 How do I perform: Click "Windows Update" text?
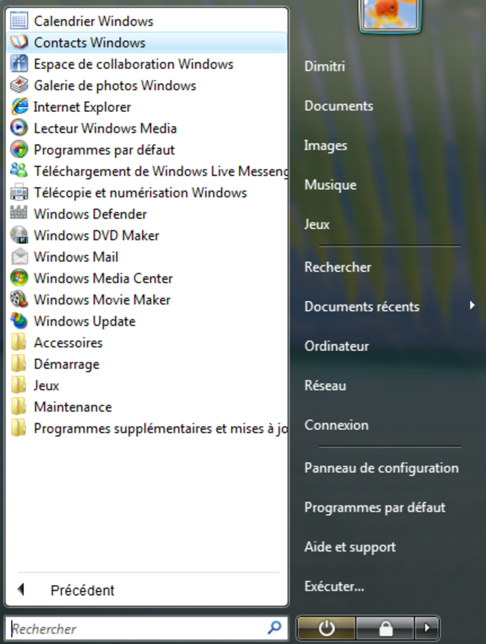pyautogui.click(x=85, y=321)
